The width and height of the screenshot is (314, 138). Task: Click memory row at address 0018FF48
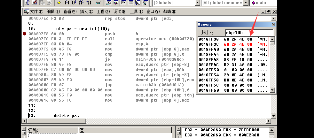[233, 60]
